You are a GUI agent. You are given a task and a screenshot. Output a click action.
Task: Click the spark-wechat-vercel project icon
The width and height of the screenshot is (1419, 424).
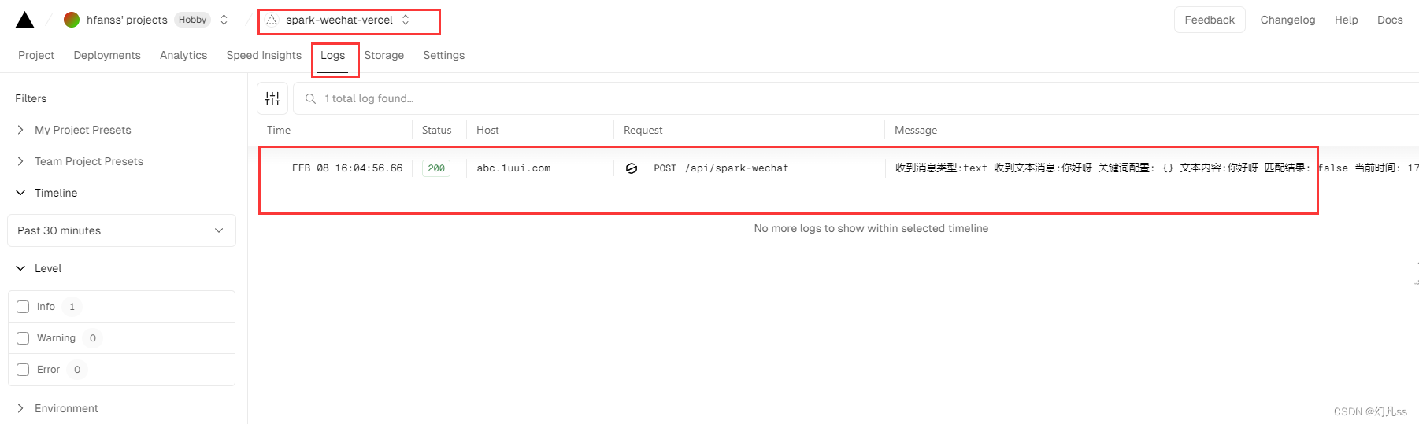[272, 20]
